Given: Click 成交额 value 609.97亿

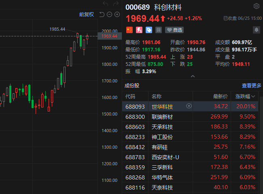Looking at the screenshot, I should pos(242,42).
